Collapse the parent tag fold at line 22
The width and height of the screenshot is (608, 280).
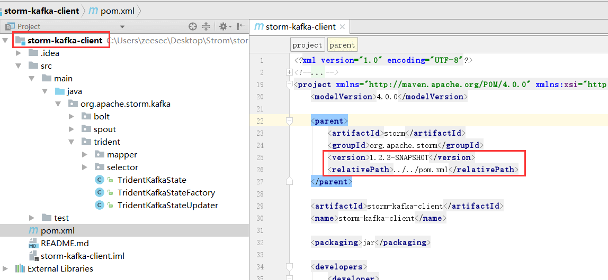coord(289,121)
